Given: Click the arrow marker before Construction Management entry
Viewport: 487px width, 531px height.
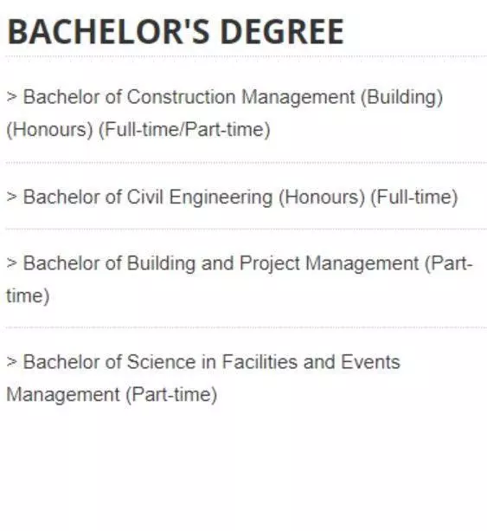Looking at the screenshot, I should 11,97.
